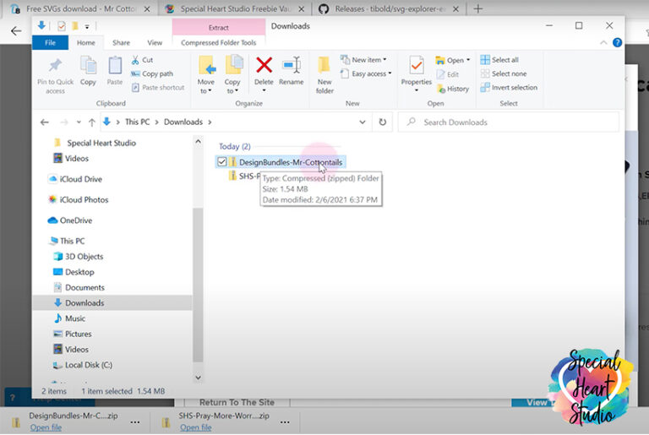Viewport: 649px width, 435px height.
Task: Open options menu for SHS-Pray-More download
Action: [285, 422]
